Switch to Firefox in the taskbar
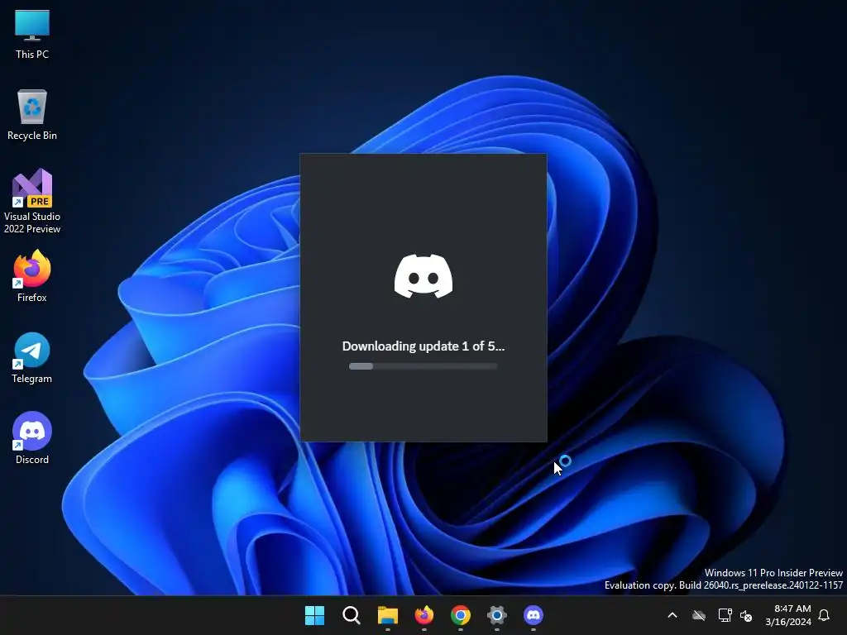 coord(424,615)
